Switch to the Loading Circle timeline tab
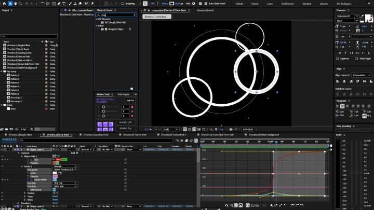Viewport: 374px width, 210px height. coord(96,134)
